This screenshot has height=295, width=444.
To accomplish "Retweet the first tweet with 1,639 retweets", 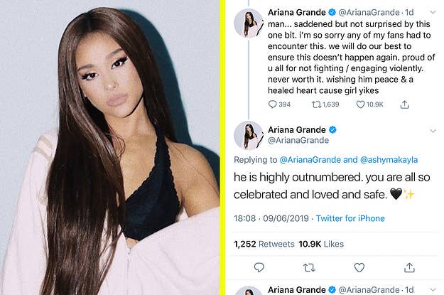I will coord(325,104).
